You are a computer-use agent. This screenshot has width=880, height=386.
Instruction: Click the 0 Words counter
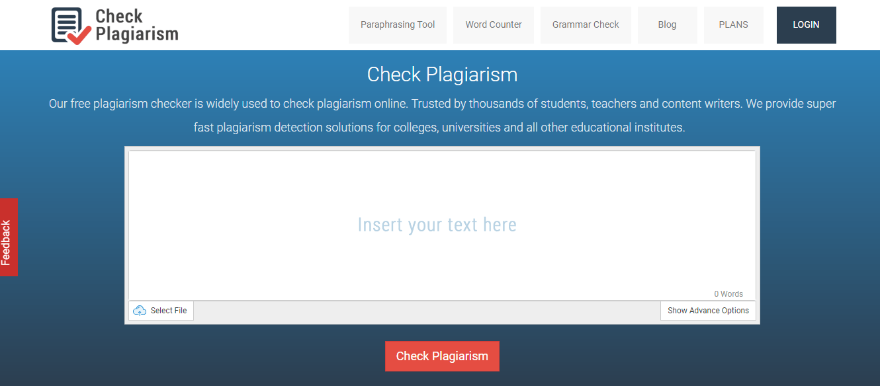tap(728, 294)
